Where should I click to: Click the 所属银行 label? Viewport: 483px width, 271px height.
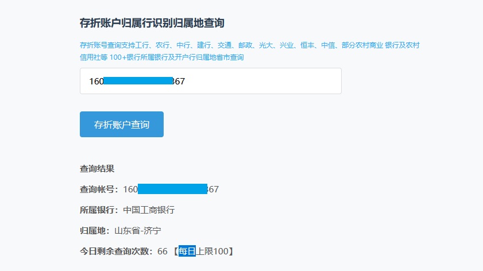click(x=99, y=210)
